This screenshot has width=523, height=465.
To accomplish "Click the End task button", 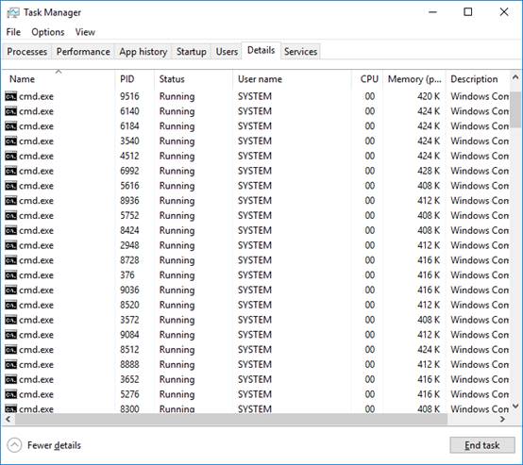I will [482, 445].
